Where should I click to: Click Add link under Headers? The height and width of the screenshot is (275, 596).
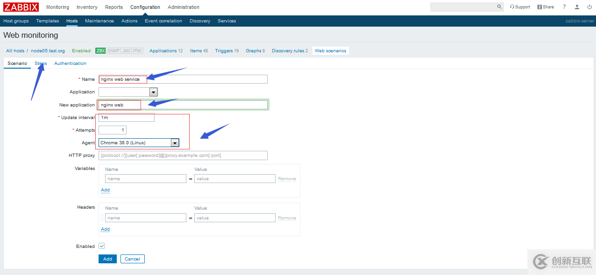105,229
